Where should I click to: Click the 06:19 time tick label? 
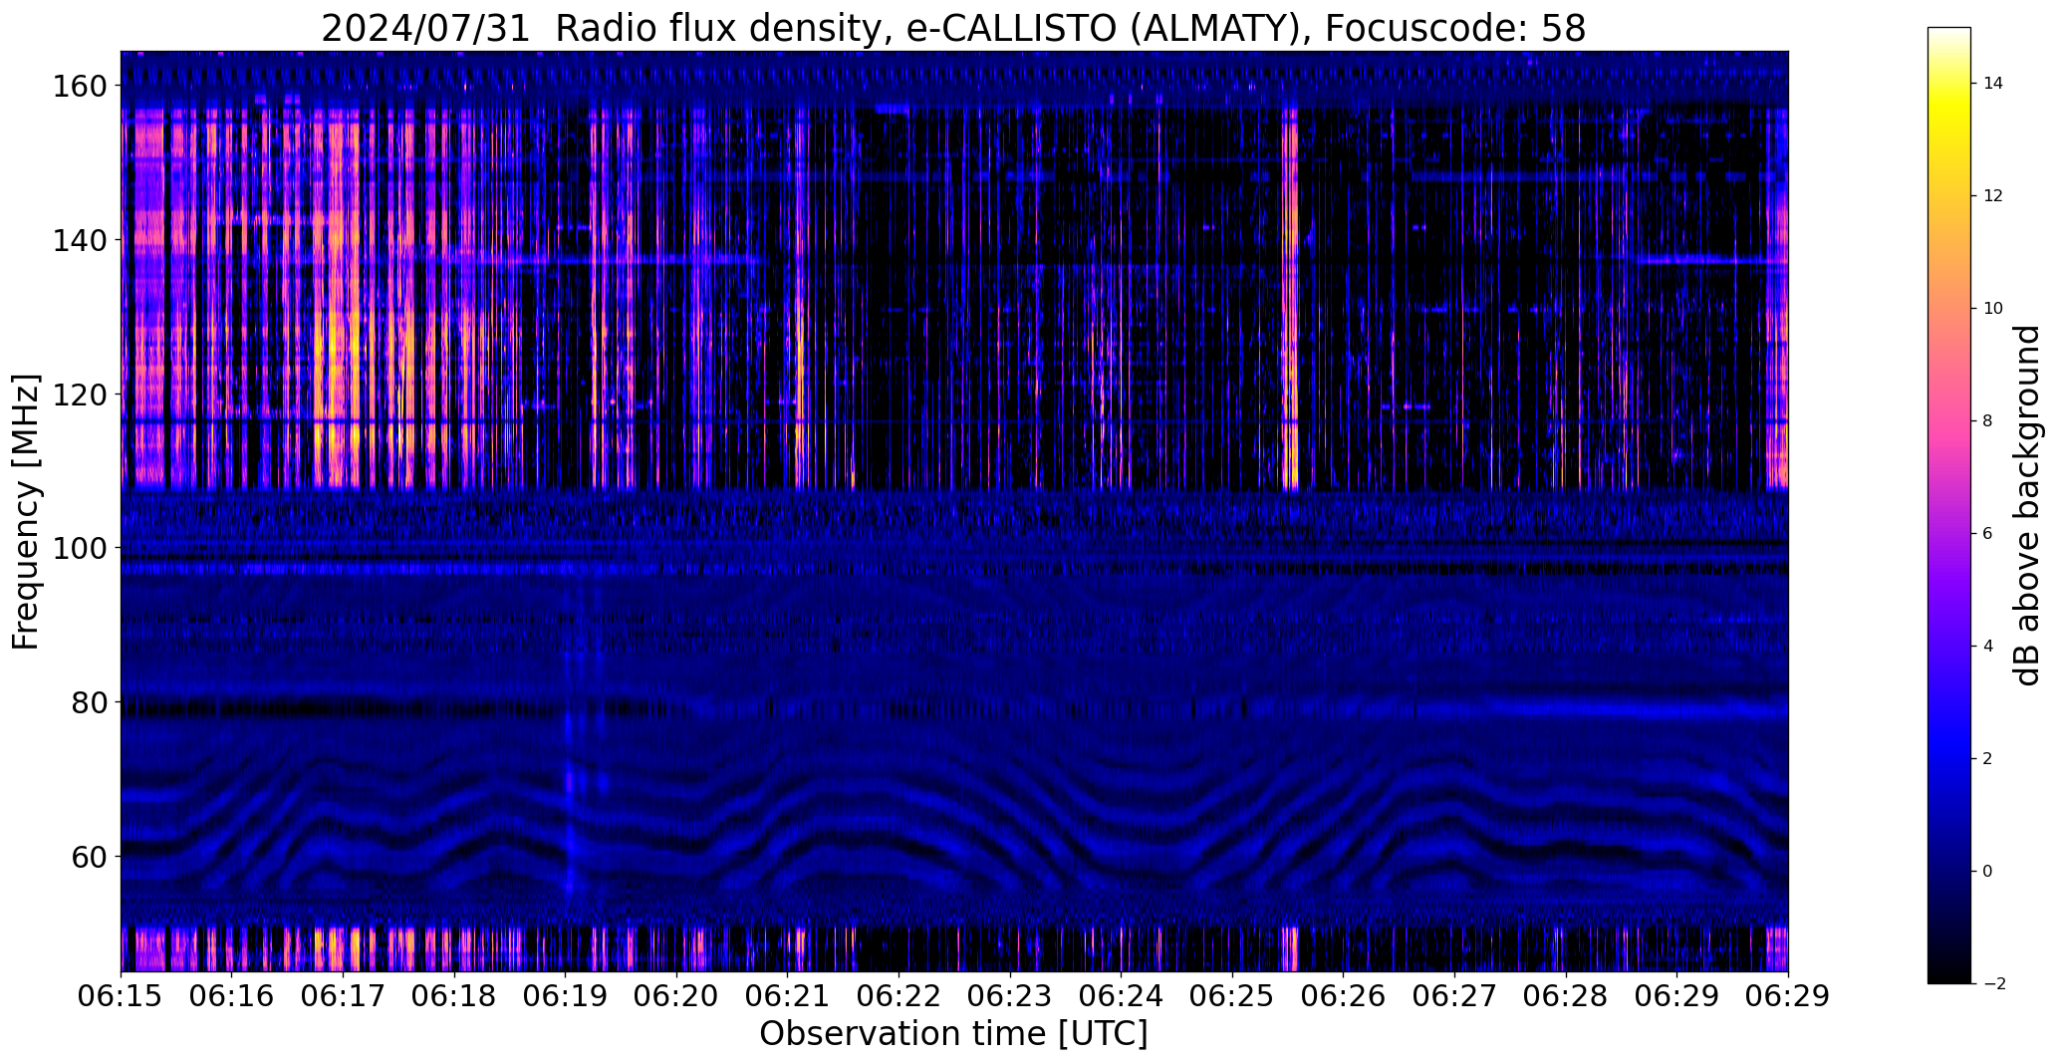565,996
